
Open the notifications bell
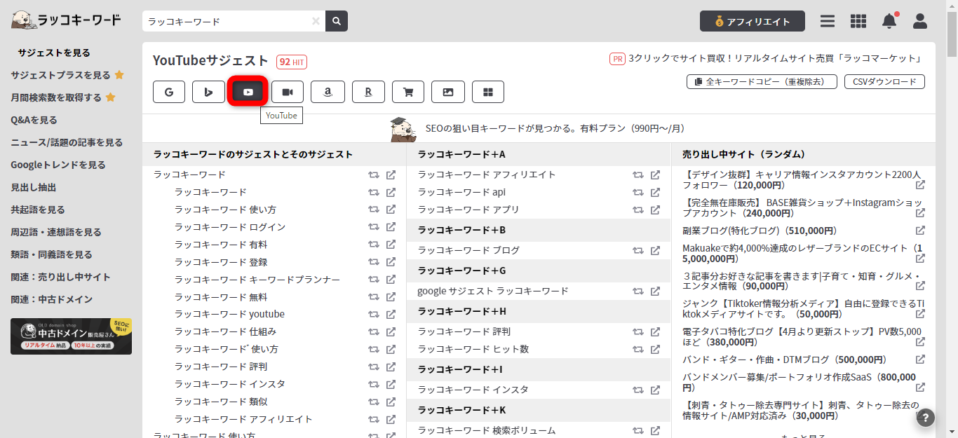point(889,21)
